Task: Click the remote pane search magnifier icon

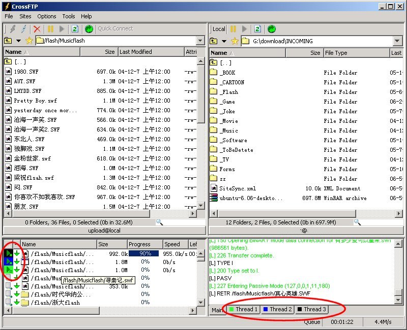Action: tap(159, 222)
